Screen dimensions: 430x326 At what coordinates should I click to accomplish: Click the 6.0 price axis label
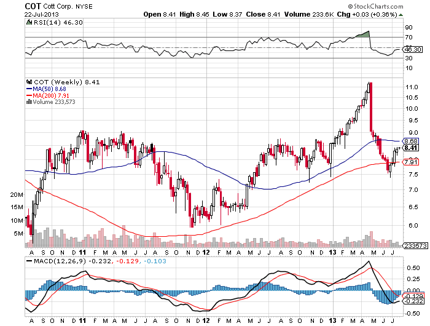pos(413,226)
